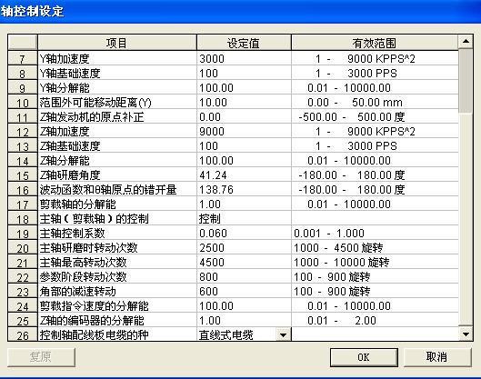481x379 pixels.
Task: Select row header number 15
Action: click(23, 175)
